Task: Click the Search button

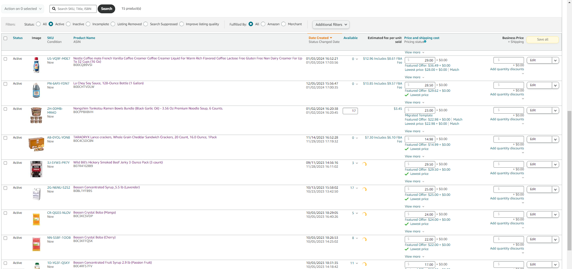Action: coord(106,9)
